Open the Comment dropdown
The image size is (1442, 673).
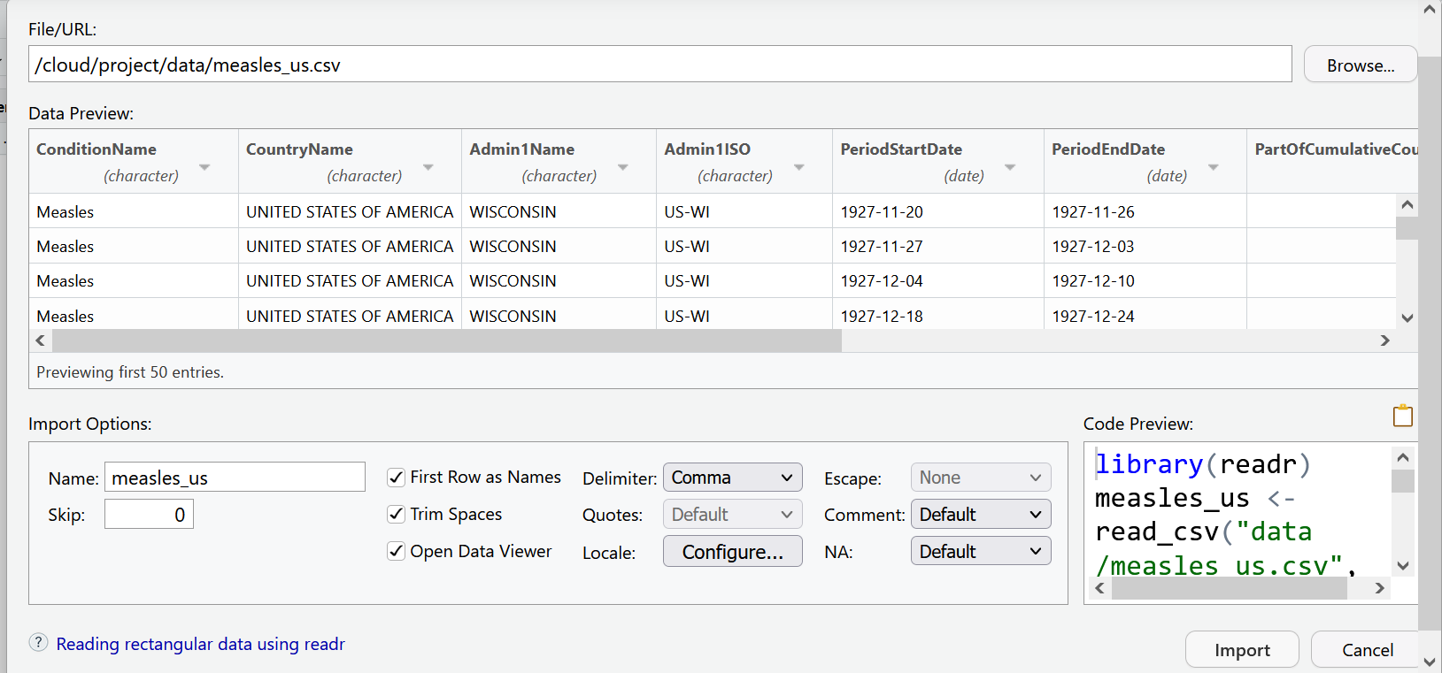[x=980, y=515]
